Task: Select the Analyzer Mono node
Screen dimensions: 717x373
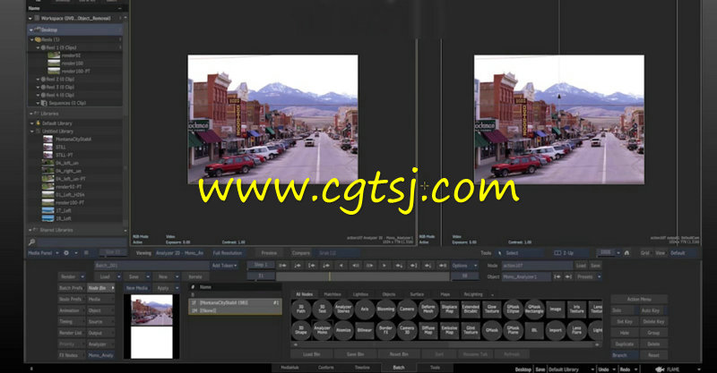Action: [x=323, y=330]
